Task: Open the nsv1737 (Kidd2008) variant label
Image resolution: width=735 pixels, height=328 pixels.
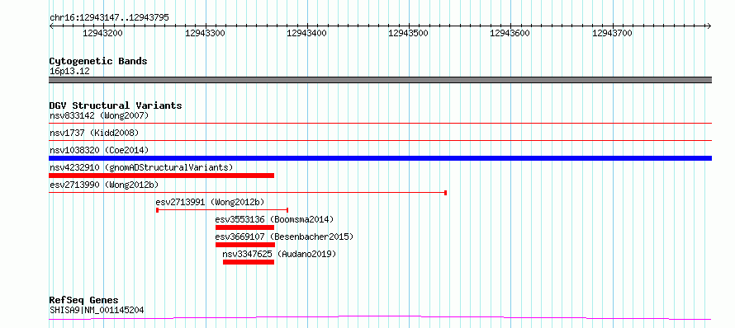Action: pyautogui.click(x=94, y=133)
